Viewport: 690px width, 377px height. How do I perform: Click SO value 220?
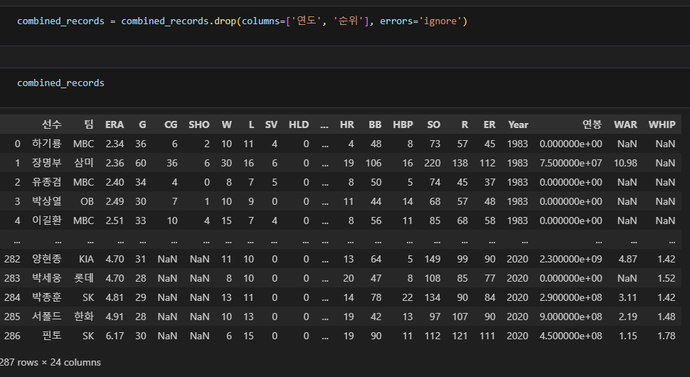tap(432, 163)
